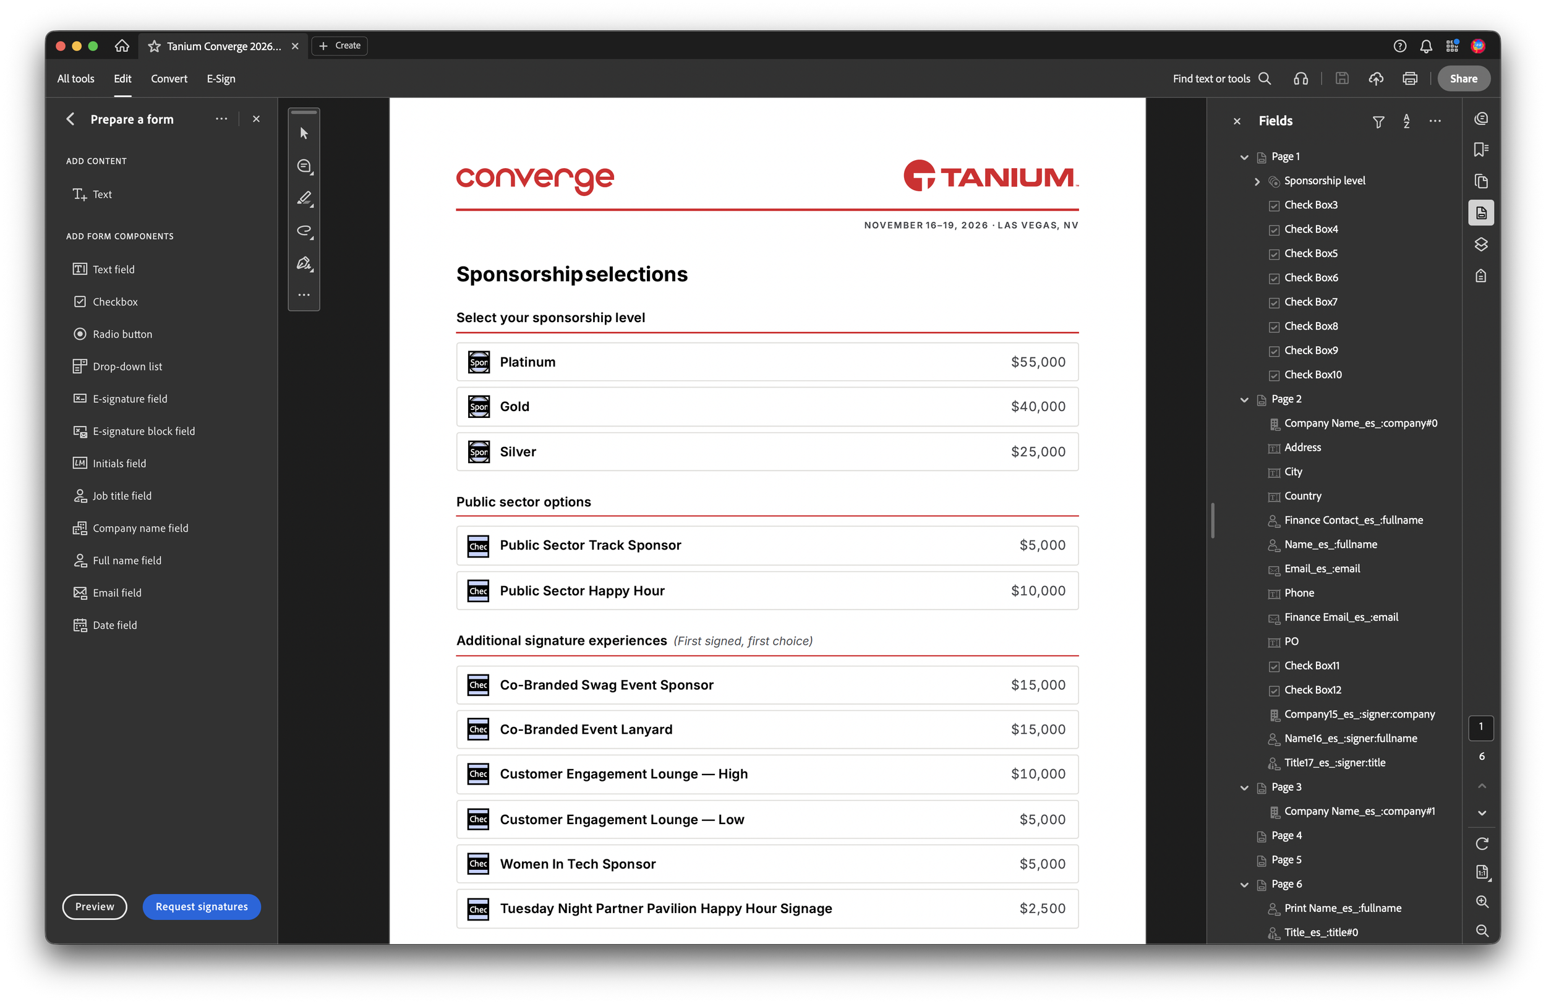The image size is (1546, 1004).
Task: Select the Silver sponsorship radio field
Action: click(479, 452)
